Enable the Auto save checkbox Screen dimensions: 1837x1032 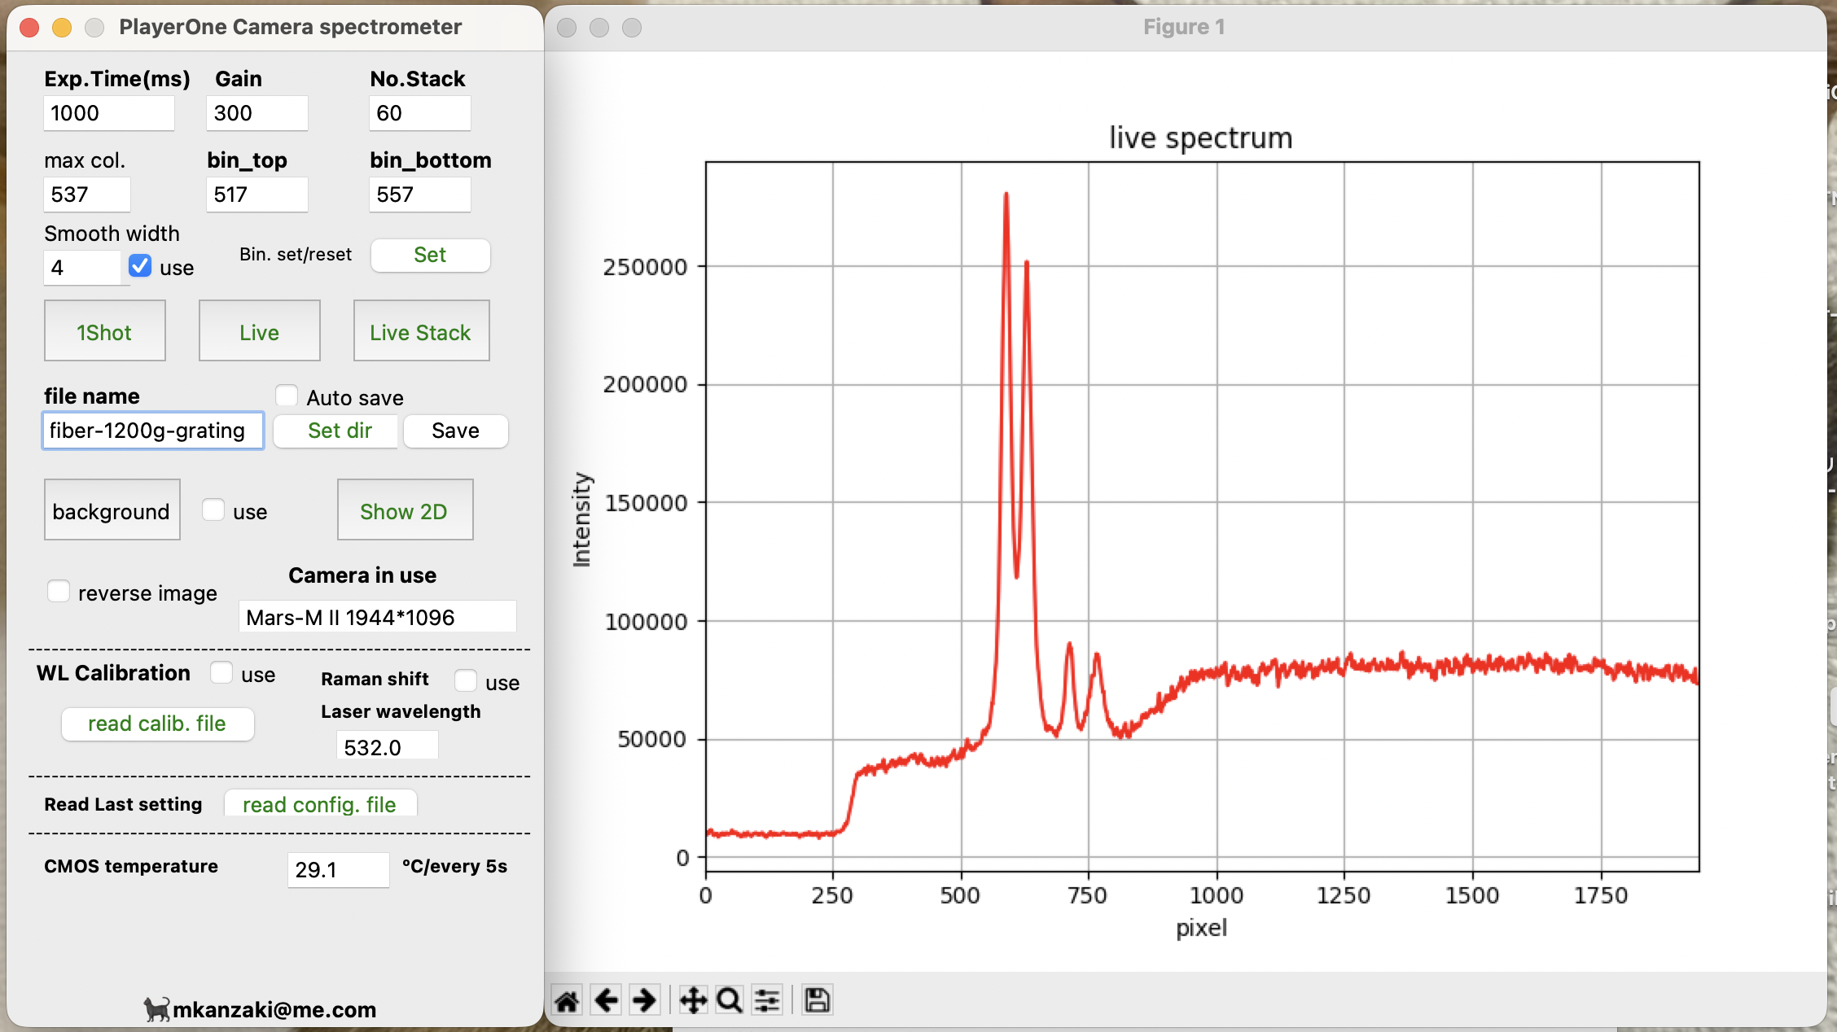(x=287, y=396)
